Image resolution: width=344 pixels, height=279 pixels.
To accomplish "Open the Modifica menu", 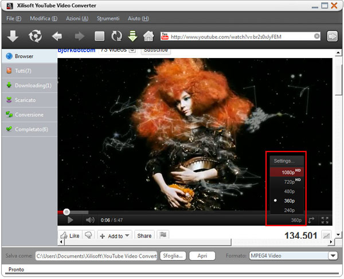I will 44,18.
